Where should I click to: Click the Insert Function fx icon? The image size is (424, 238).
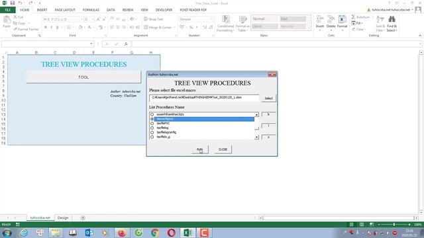click(x=126, y=44)
